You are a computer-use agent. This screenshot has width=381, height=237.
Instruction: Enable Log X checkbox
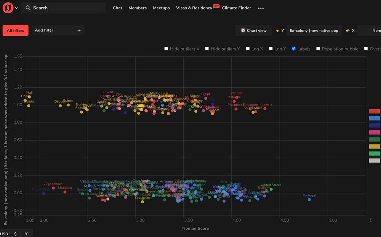[x=248, y=49]
